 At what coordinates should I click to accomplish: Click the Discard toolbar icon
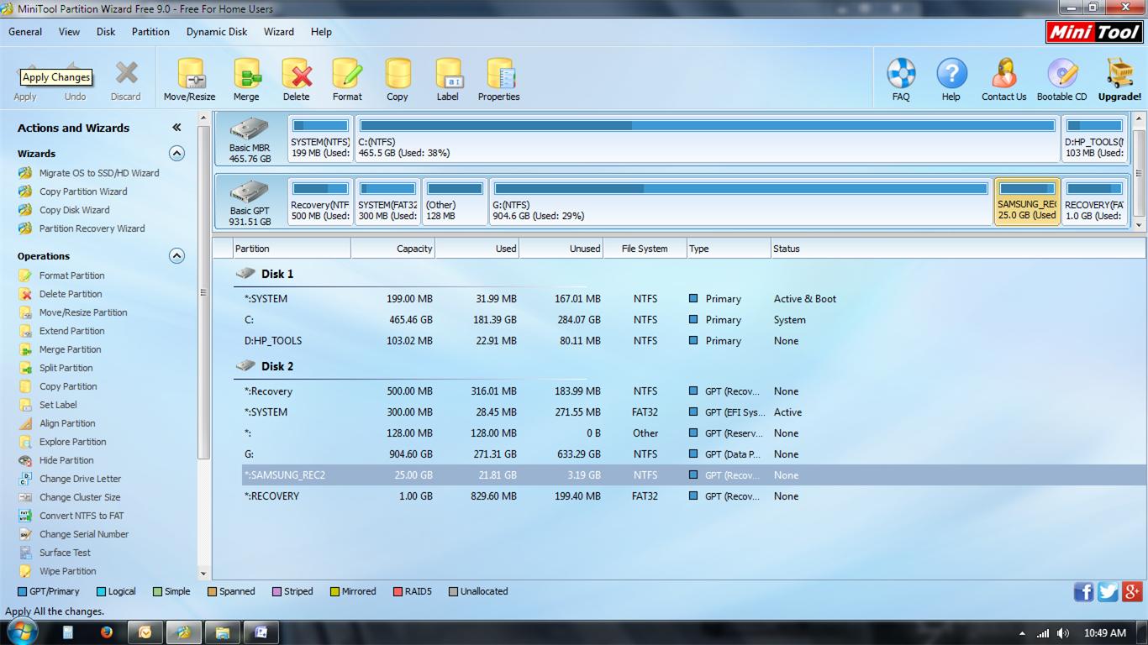pos(126,80)
